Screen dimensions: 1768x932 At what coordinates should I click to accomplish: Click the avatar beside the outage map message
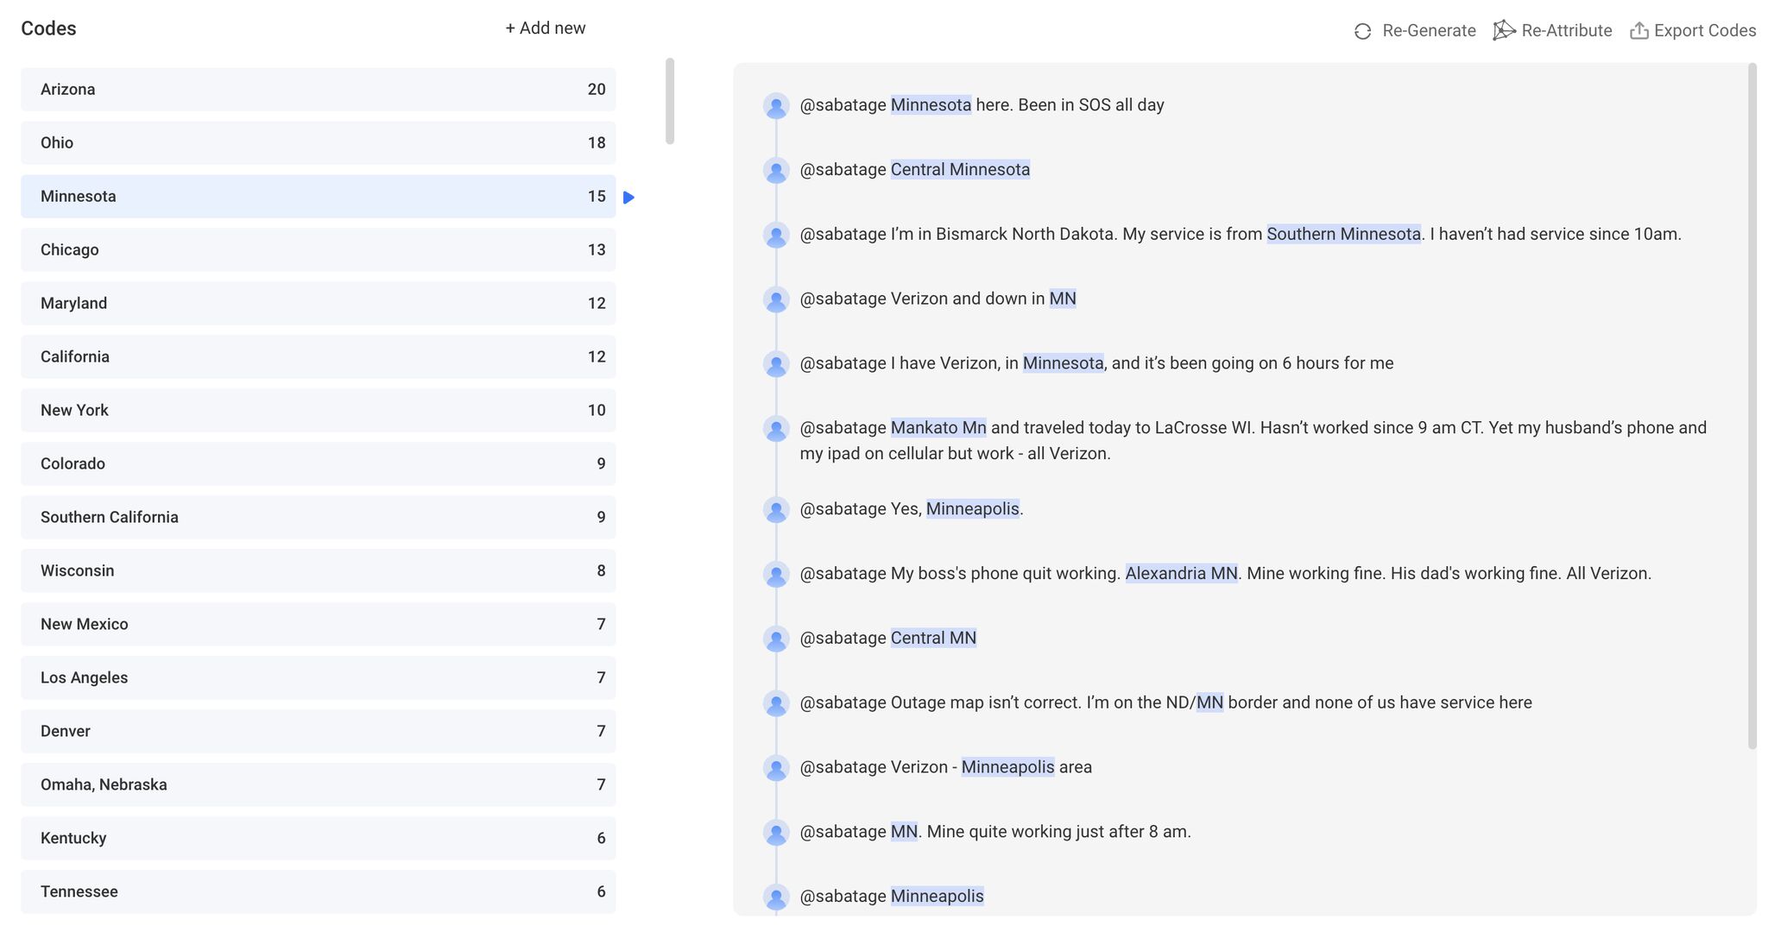pos(776,702)
